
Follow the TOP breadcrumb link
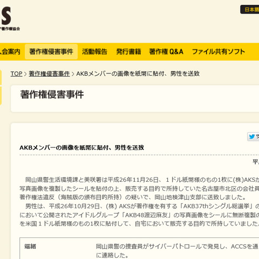click(16, 73)
